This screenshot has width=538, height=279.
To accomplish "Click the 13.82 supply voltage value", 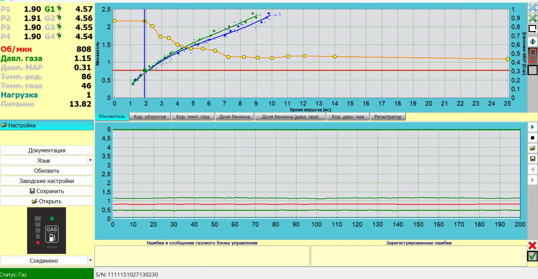I will click(80, 104).
